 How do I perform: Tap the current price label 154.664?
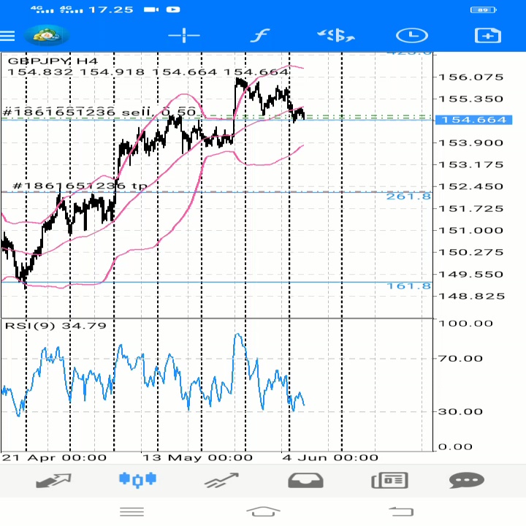473,120
